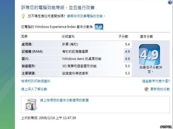Image resolution: width=173 pixels, height=129 pixels.
Task: Open 瞭解如何改善電腦的效能 link
Action: 86,16
